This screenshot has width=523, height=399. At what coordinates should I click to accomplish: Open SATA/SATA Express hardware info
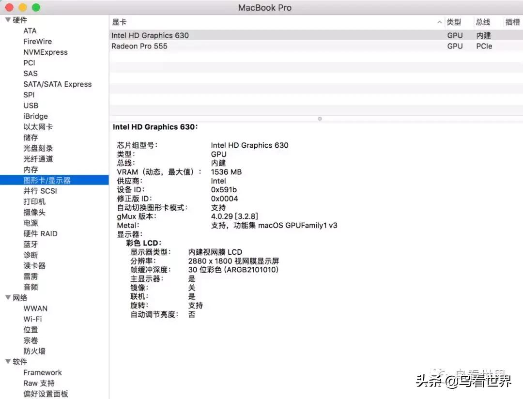point(57,84)
